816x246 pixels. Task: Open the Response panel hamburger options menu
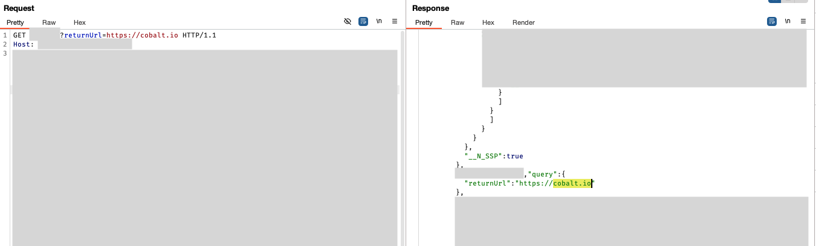pos(803,21)
